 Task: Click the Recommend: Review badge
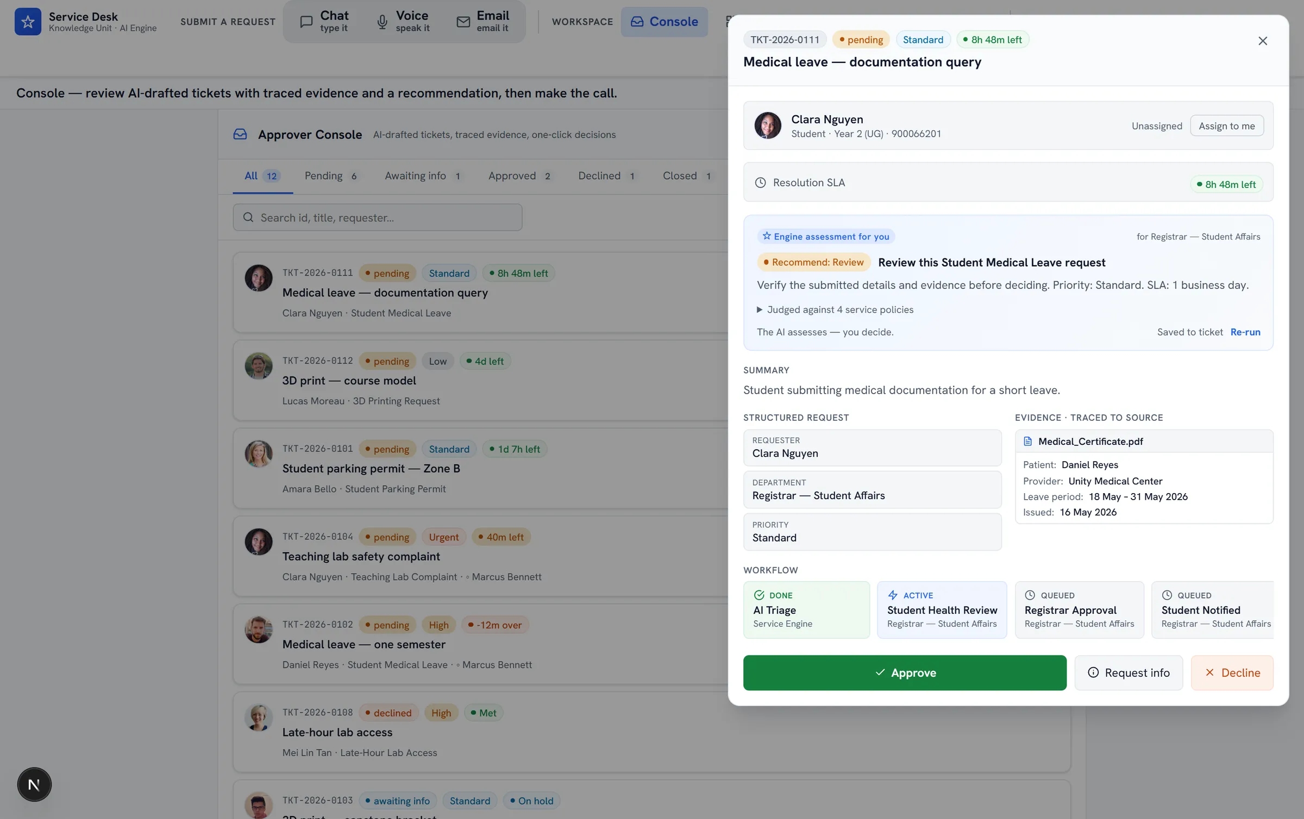click(813, 262)
